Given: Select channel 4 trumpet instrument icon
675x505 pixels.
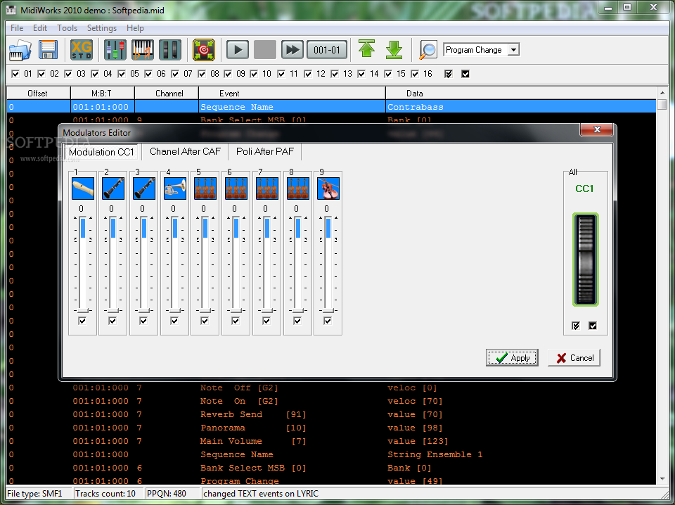Looking at the screenshot, I should pos(175,188).
